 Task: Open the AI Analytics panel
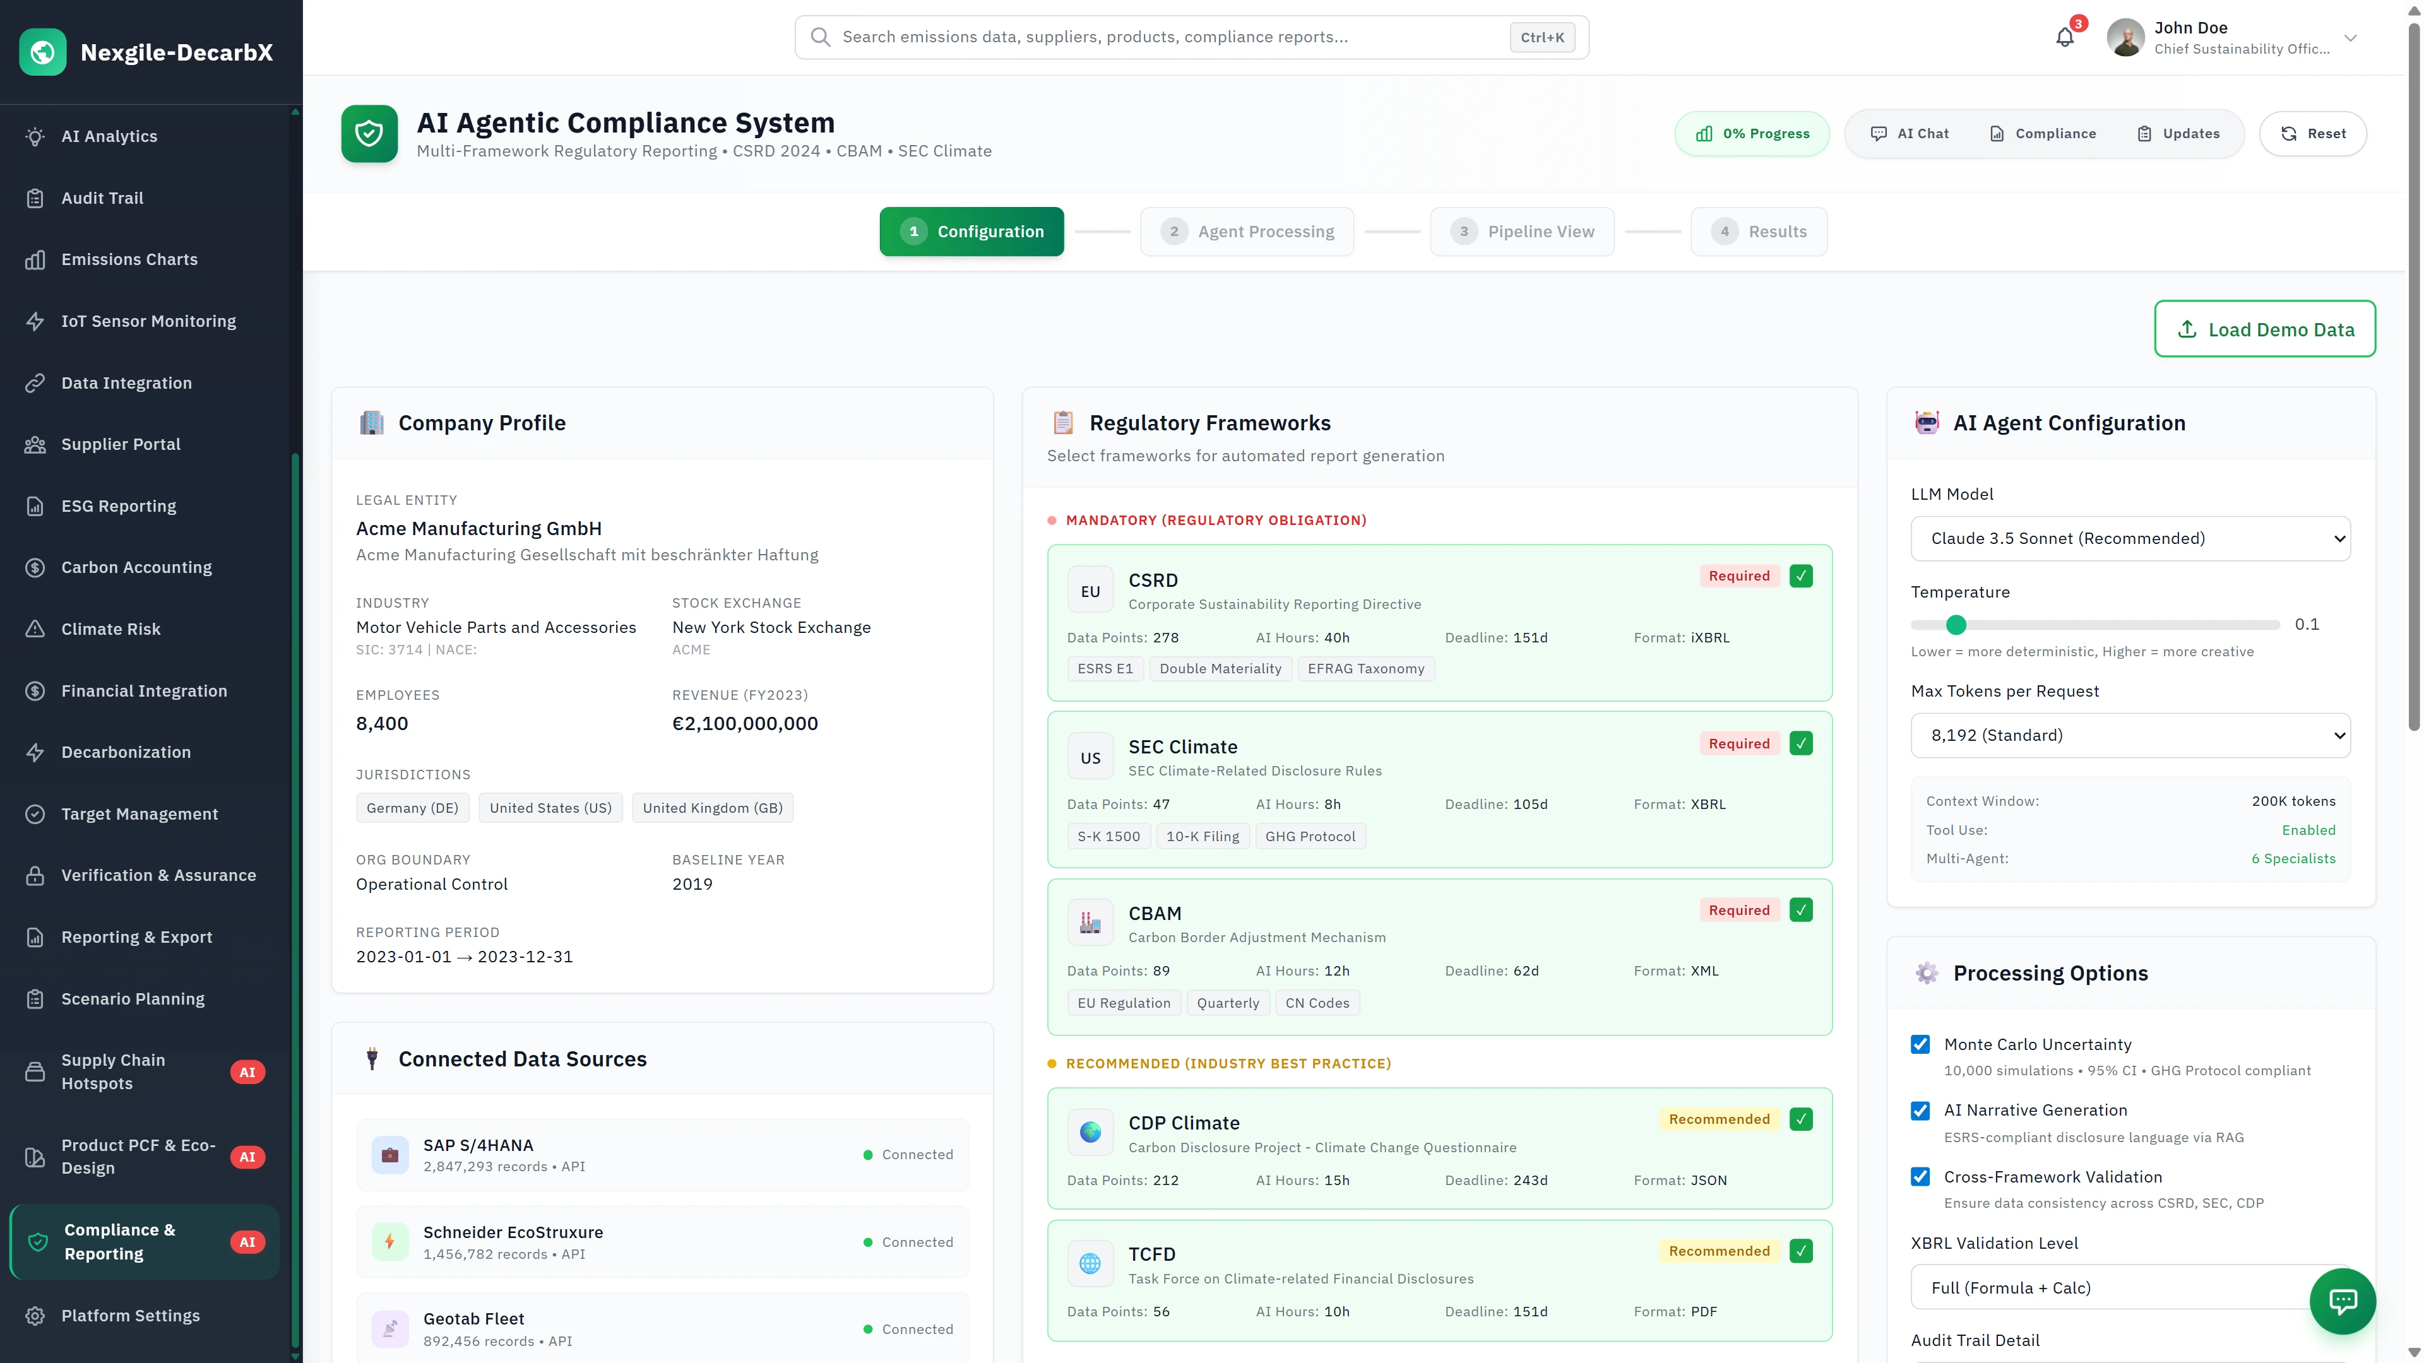click(108, 136)
